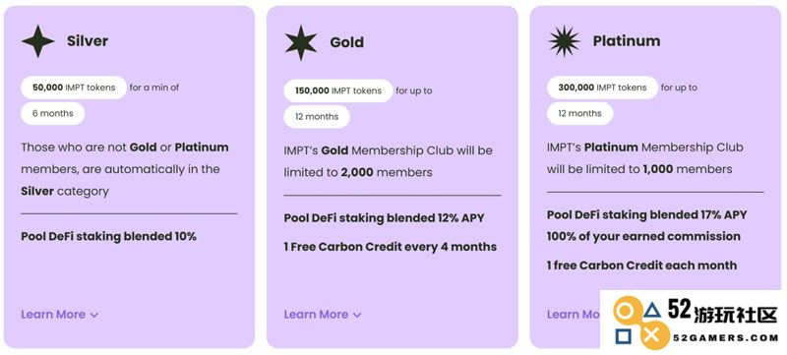The height and width of the screenshot is (355, 787).
Task: Expand Gold card's Learn More chevron
Action: (357, 316)
